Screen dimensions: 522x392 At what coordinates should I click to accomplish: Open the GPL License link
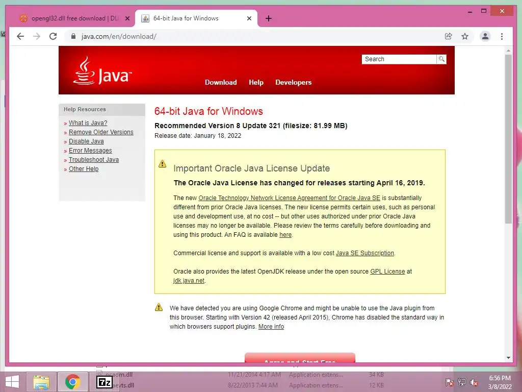click(387, 272)
